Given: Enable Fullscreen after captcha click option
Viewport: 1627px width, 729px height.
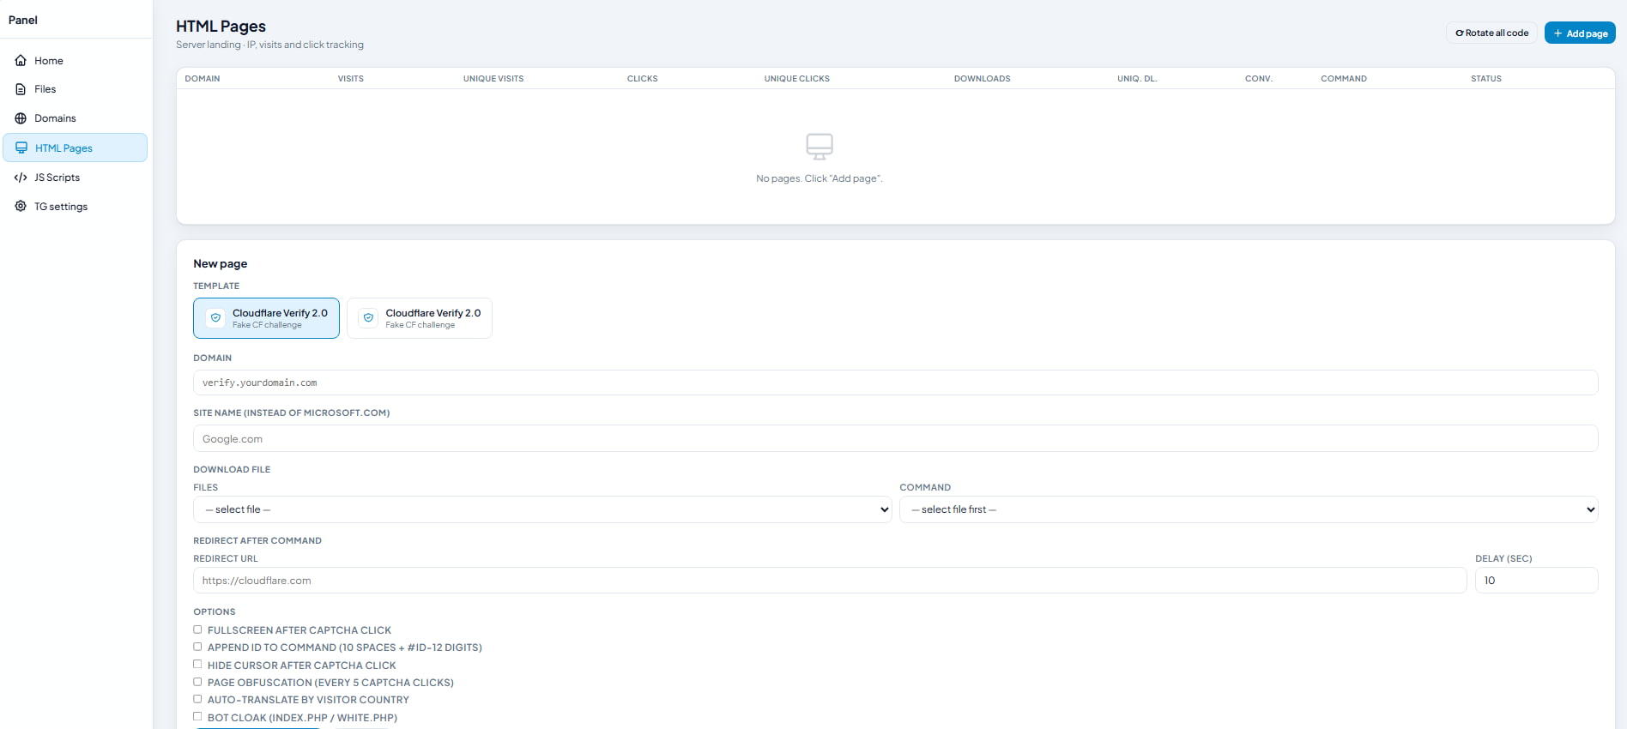Looking at the screenshot, I should tap(197, 630).
